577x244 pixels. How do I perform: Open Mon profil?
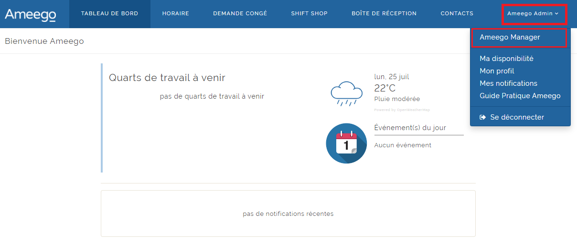(497, 71)
